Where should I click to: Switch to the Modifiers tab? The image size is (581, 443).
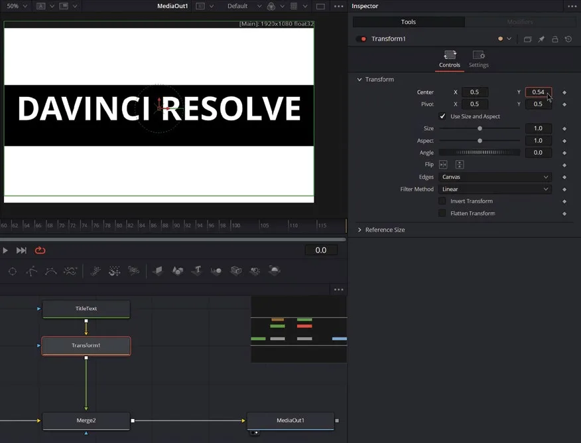click(x=520, y=22)
